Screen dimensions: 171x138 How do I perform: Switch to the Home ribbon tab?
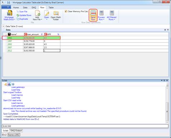16,8
